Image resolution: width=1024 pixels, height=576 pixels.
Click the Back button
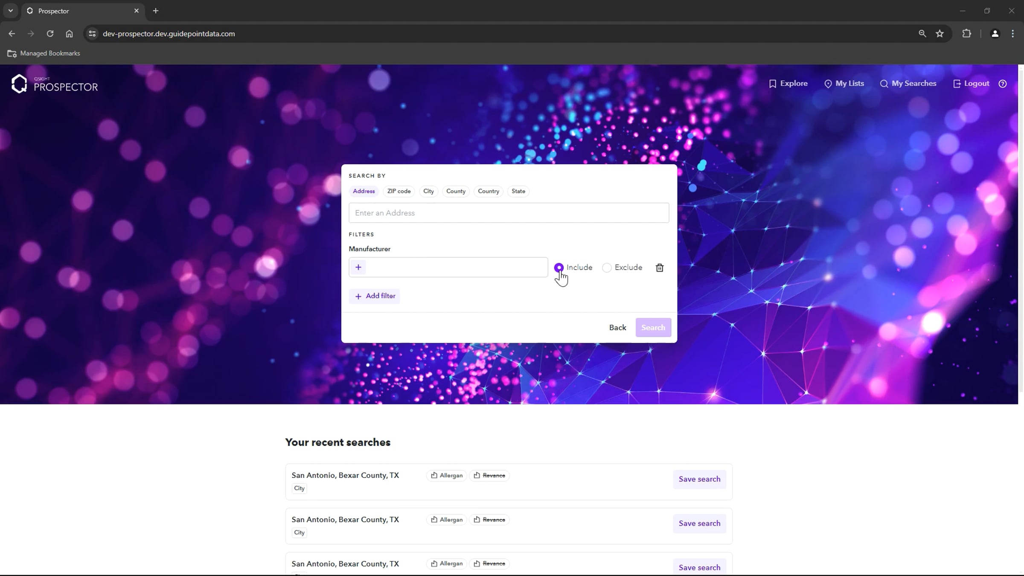click(617, 327)
